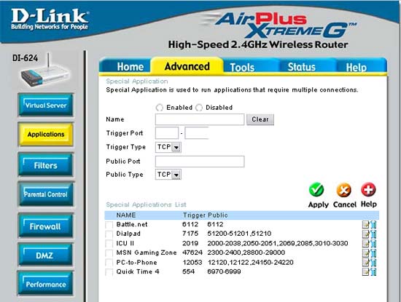Image resolution: width=401 pixels, height=302 pixels.
Task: Open the Filters page
Action: [x=46, y=165]
